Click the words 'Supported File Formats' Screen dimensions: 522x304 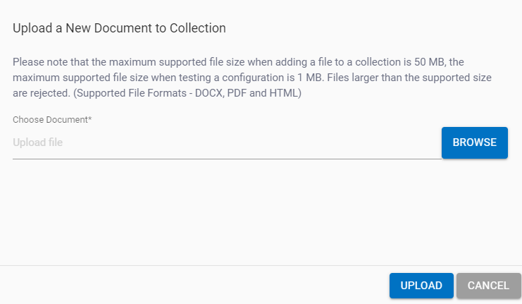pos(132,93)
